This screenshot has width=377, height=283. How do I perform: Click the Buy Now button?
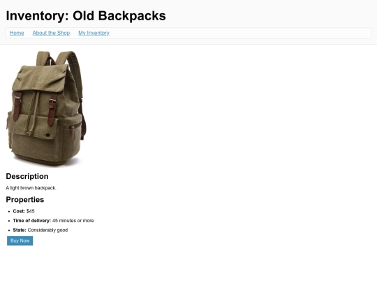[x=20, y=241]
